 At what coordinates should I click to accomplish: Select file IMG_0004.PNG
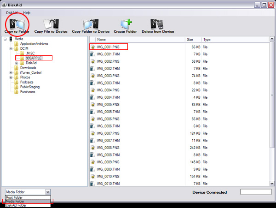pos(108,90)
